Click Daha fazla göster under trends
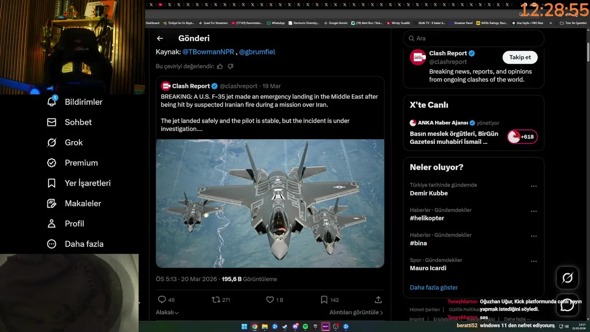Screen dimensions: 590x332 point(434,287)
